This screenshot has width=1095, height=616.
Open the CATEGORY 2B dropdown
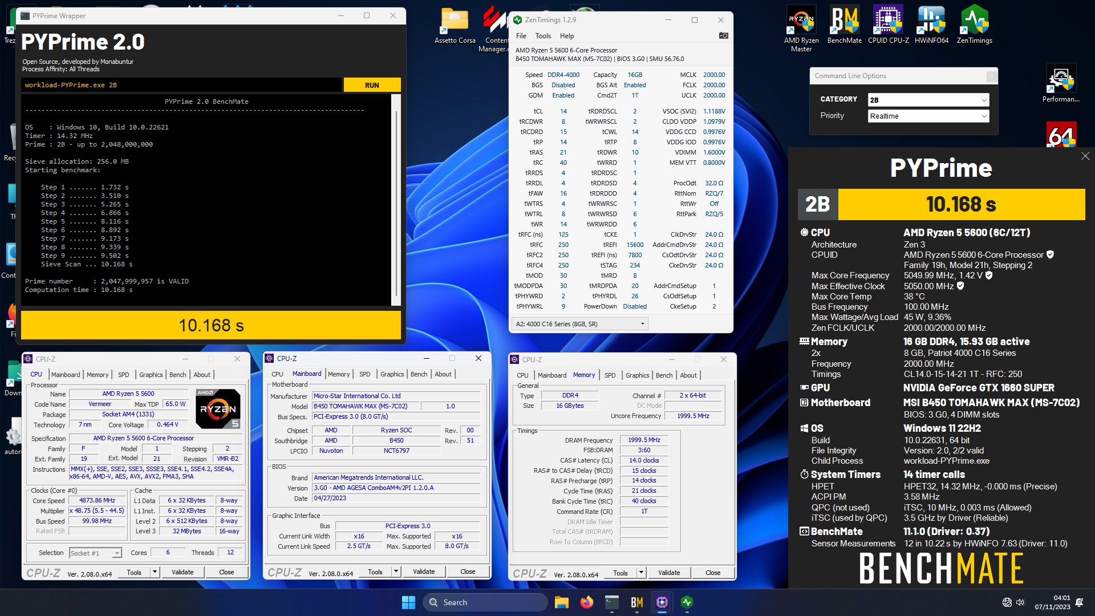pos(928,100)
